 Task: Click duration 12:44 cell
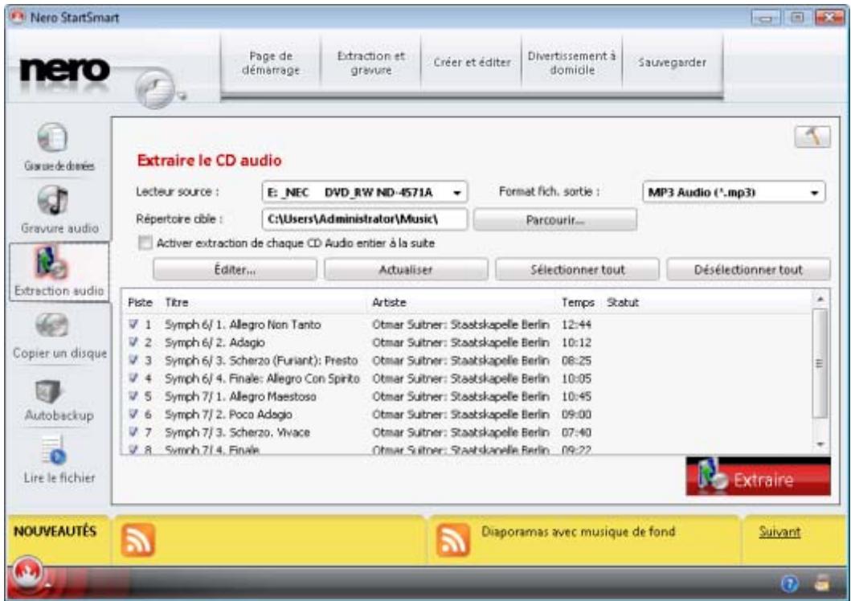(x=576, y=325)
